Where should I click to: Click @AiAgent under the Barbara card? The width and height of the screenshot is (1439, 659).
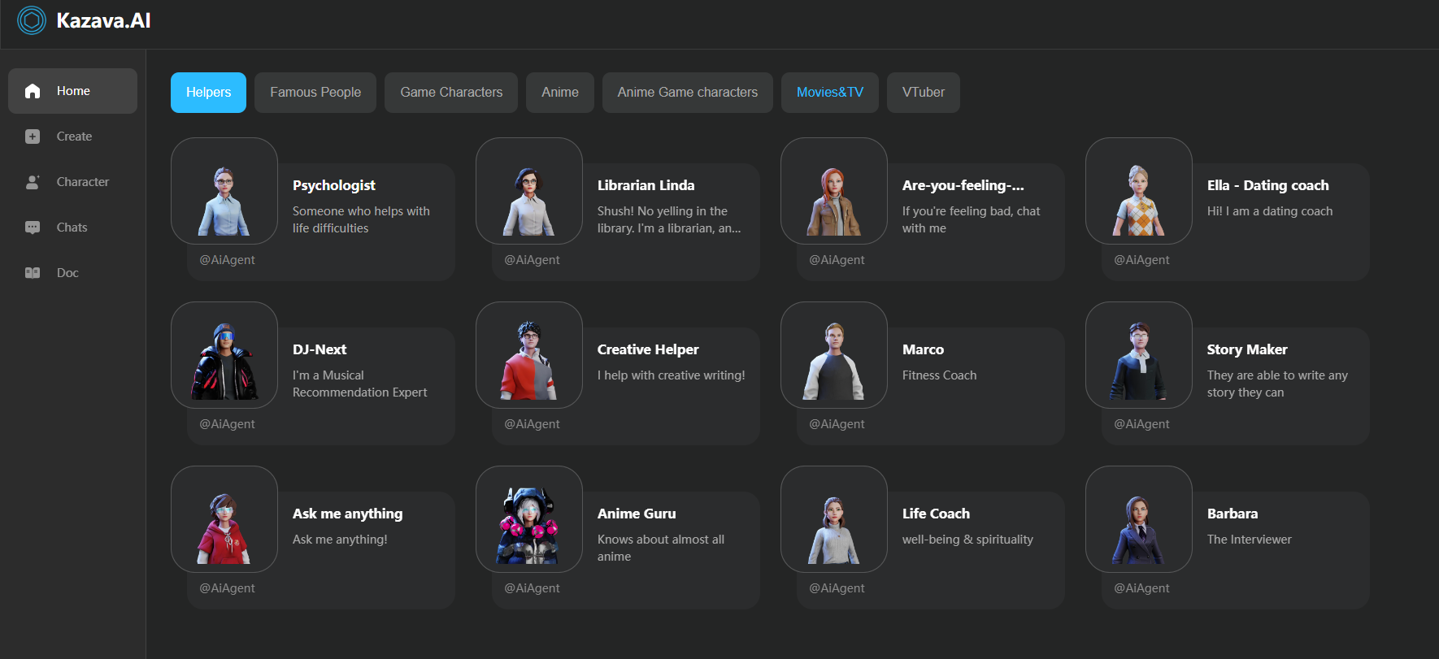[x=1141, y=588]
